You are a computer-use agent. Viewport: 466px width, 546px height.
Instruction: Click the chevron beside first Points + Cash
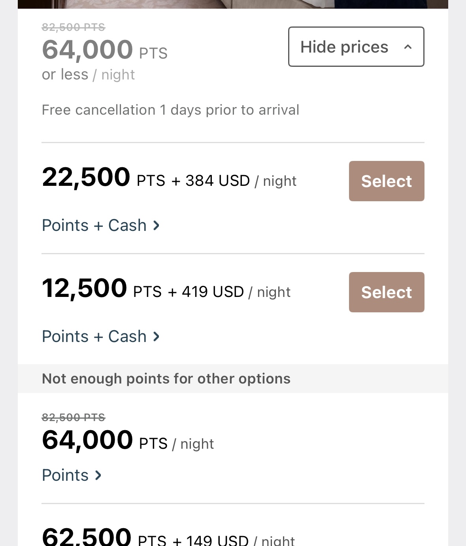[x=157, y=225]
